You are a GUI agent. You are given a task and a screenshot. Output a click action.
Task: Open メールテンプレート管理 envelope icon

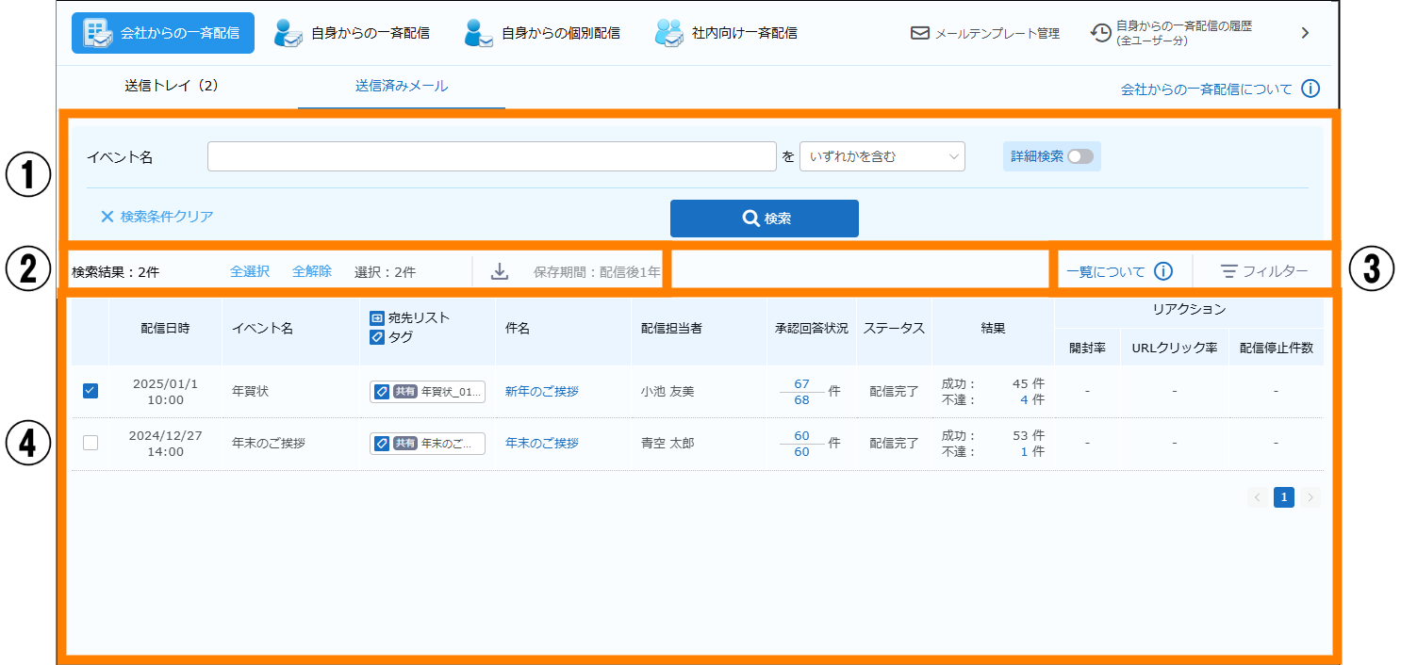tap(920, 33)
